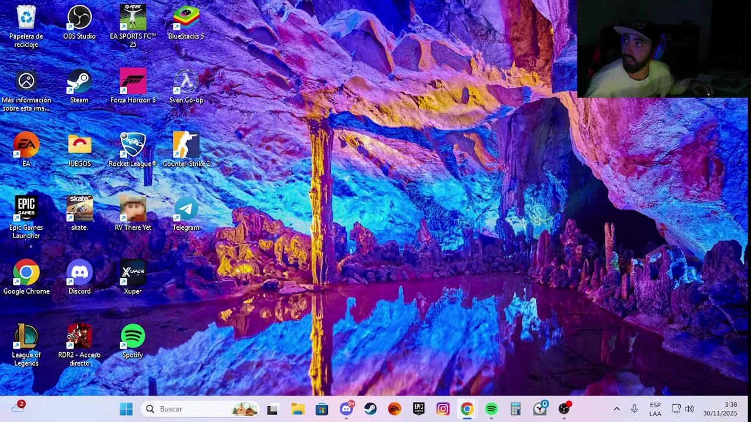The width and height of the screenshot is (751, 422).
Task: Open File Explorer from the taskbar
Action: (297, 409)
